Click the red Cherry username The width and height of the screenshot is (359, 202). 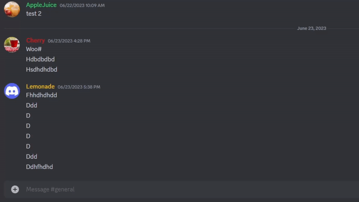tap(35, 40)
